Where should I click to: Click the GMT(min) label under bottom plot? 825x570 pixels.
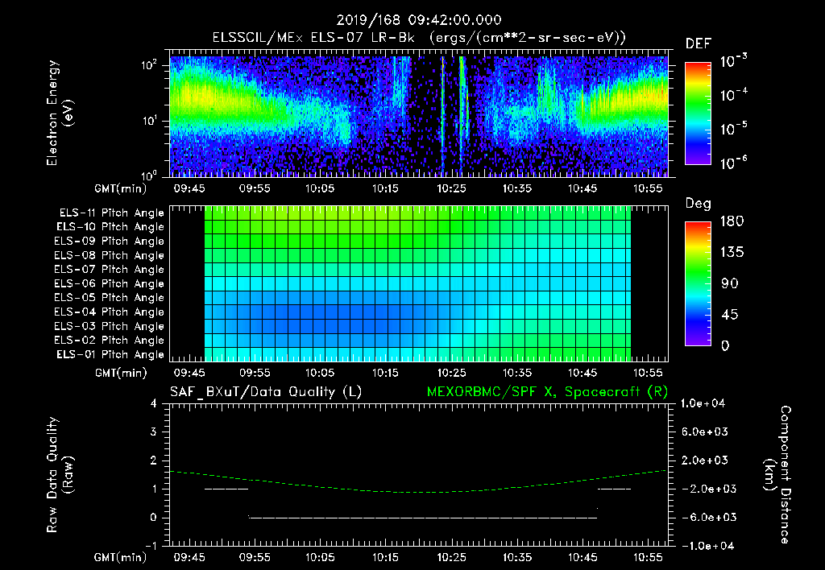pos(121,557)
